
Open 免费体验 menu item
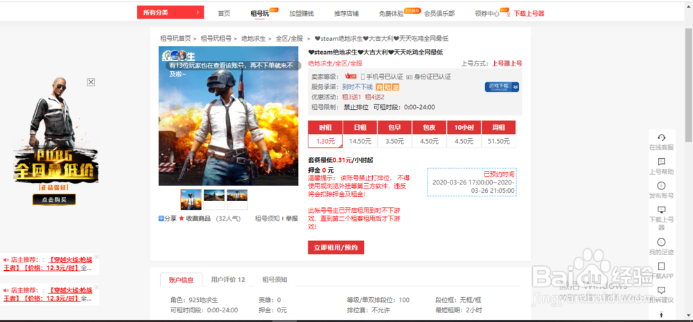[x=391, y=14]
